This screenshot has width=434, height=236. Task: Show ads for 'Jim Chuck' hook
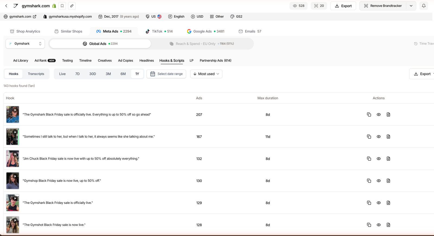pyautogui.click(x=379, y=159)
